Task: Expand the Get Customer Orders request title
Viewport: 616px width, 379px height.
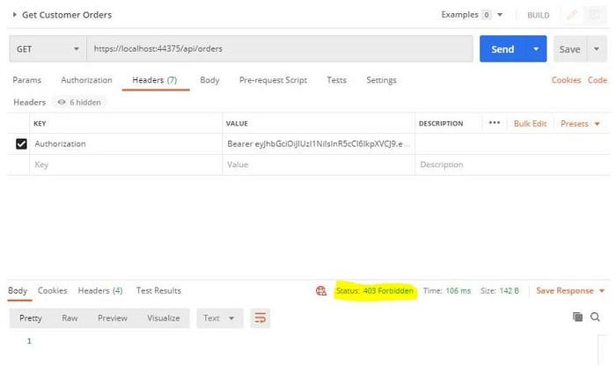Action: [15, 15]
